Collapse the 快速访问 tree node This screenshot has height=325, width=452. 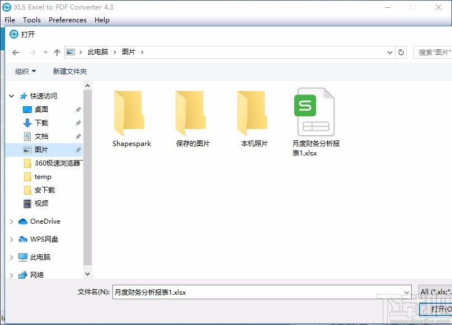pyautogui.click(x=12, y=96)
